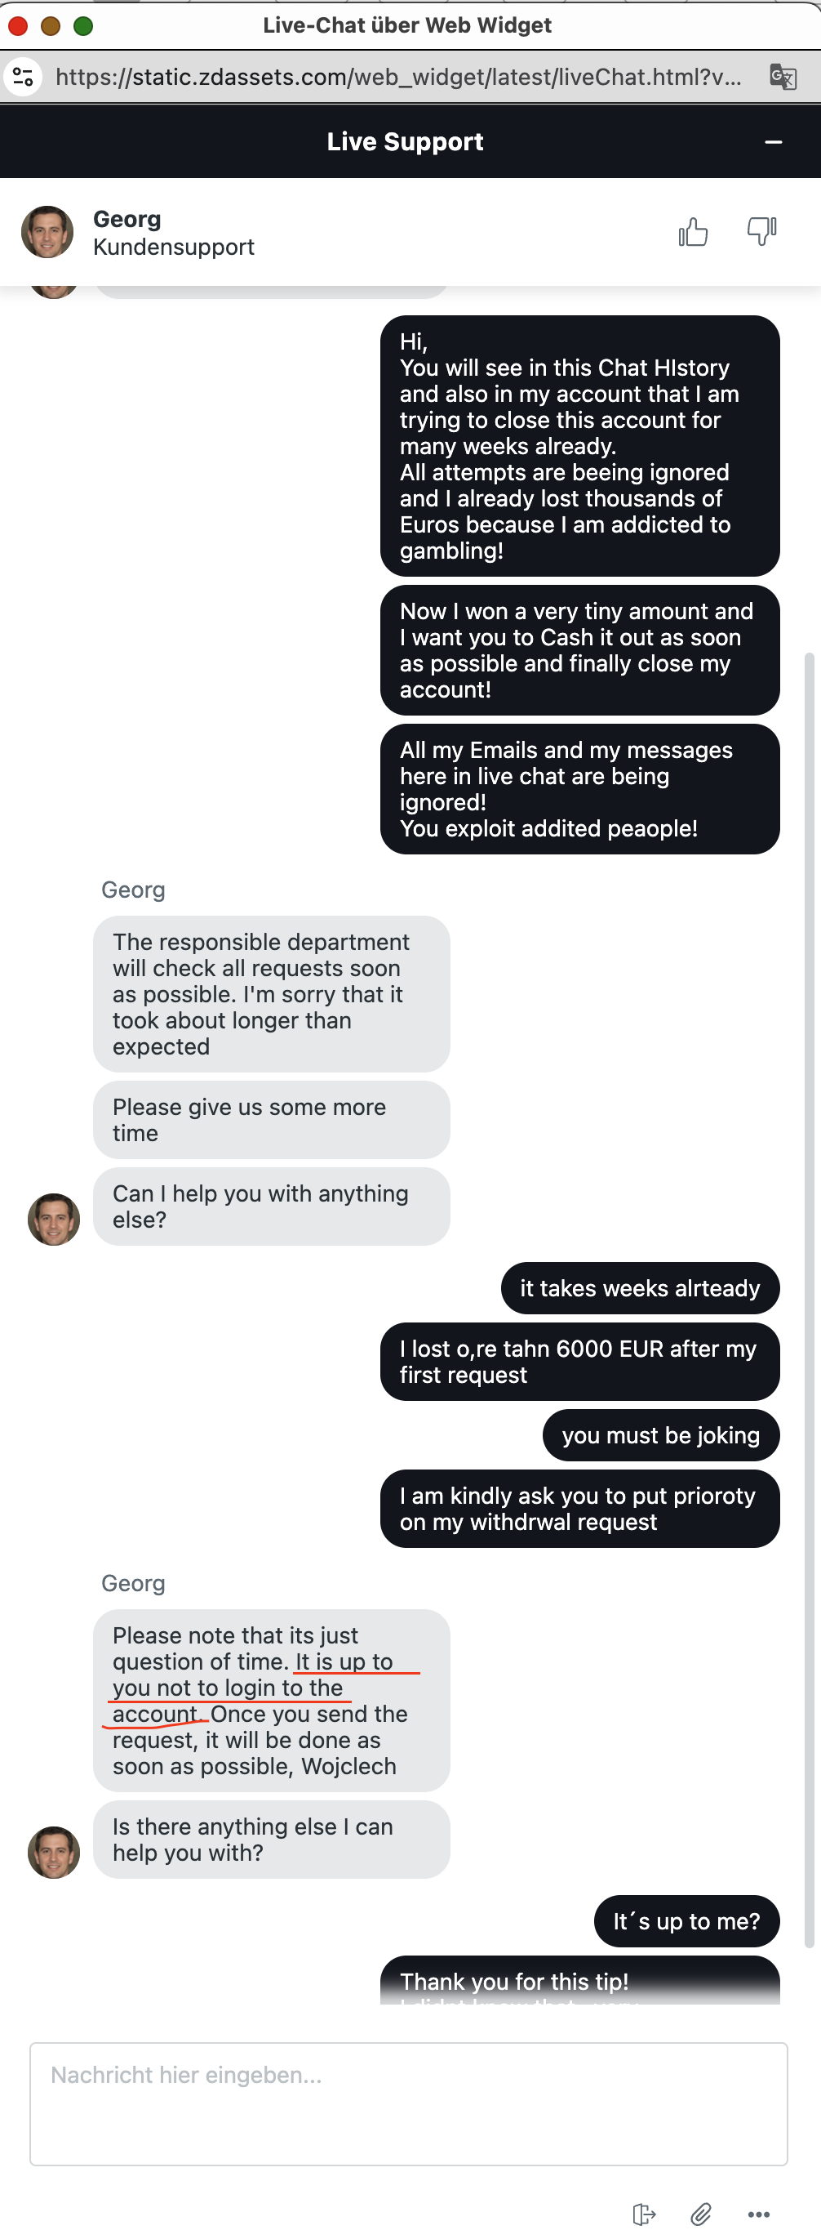Click Georg's avatar beside "Is there anything else"
The width and height of the screenshot is (821, 2230).
tap(54, 1852)
